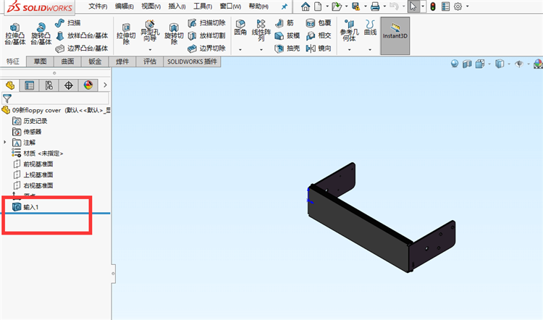Select the Rib (筋) tool
This screenshot has width=543, height=320.
click(x=285, y=23)
